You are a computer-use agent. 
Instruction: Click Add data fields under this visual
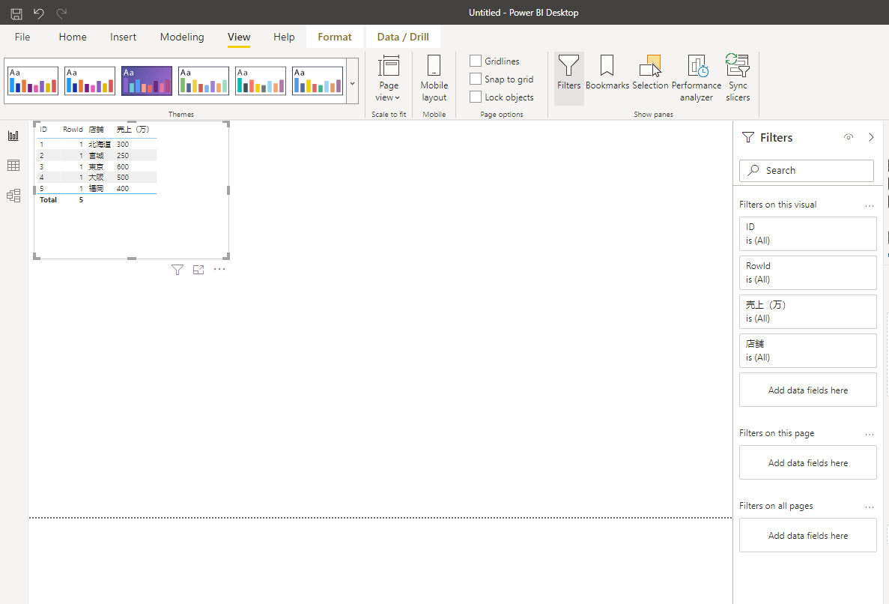pos(808,390)
